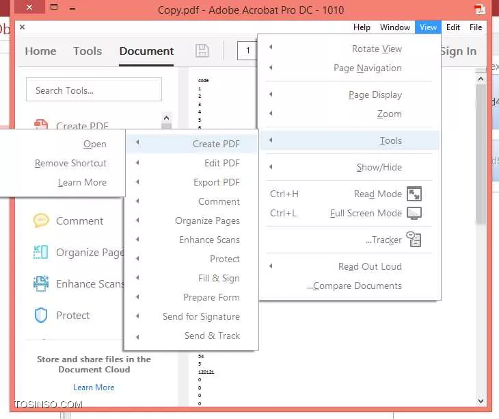
Task: Expand the Send & Track submenu arrow
Action: coord(137,337)
